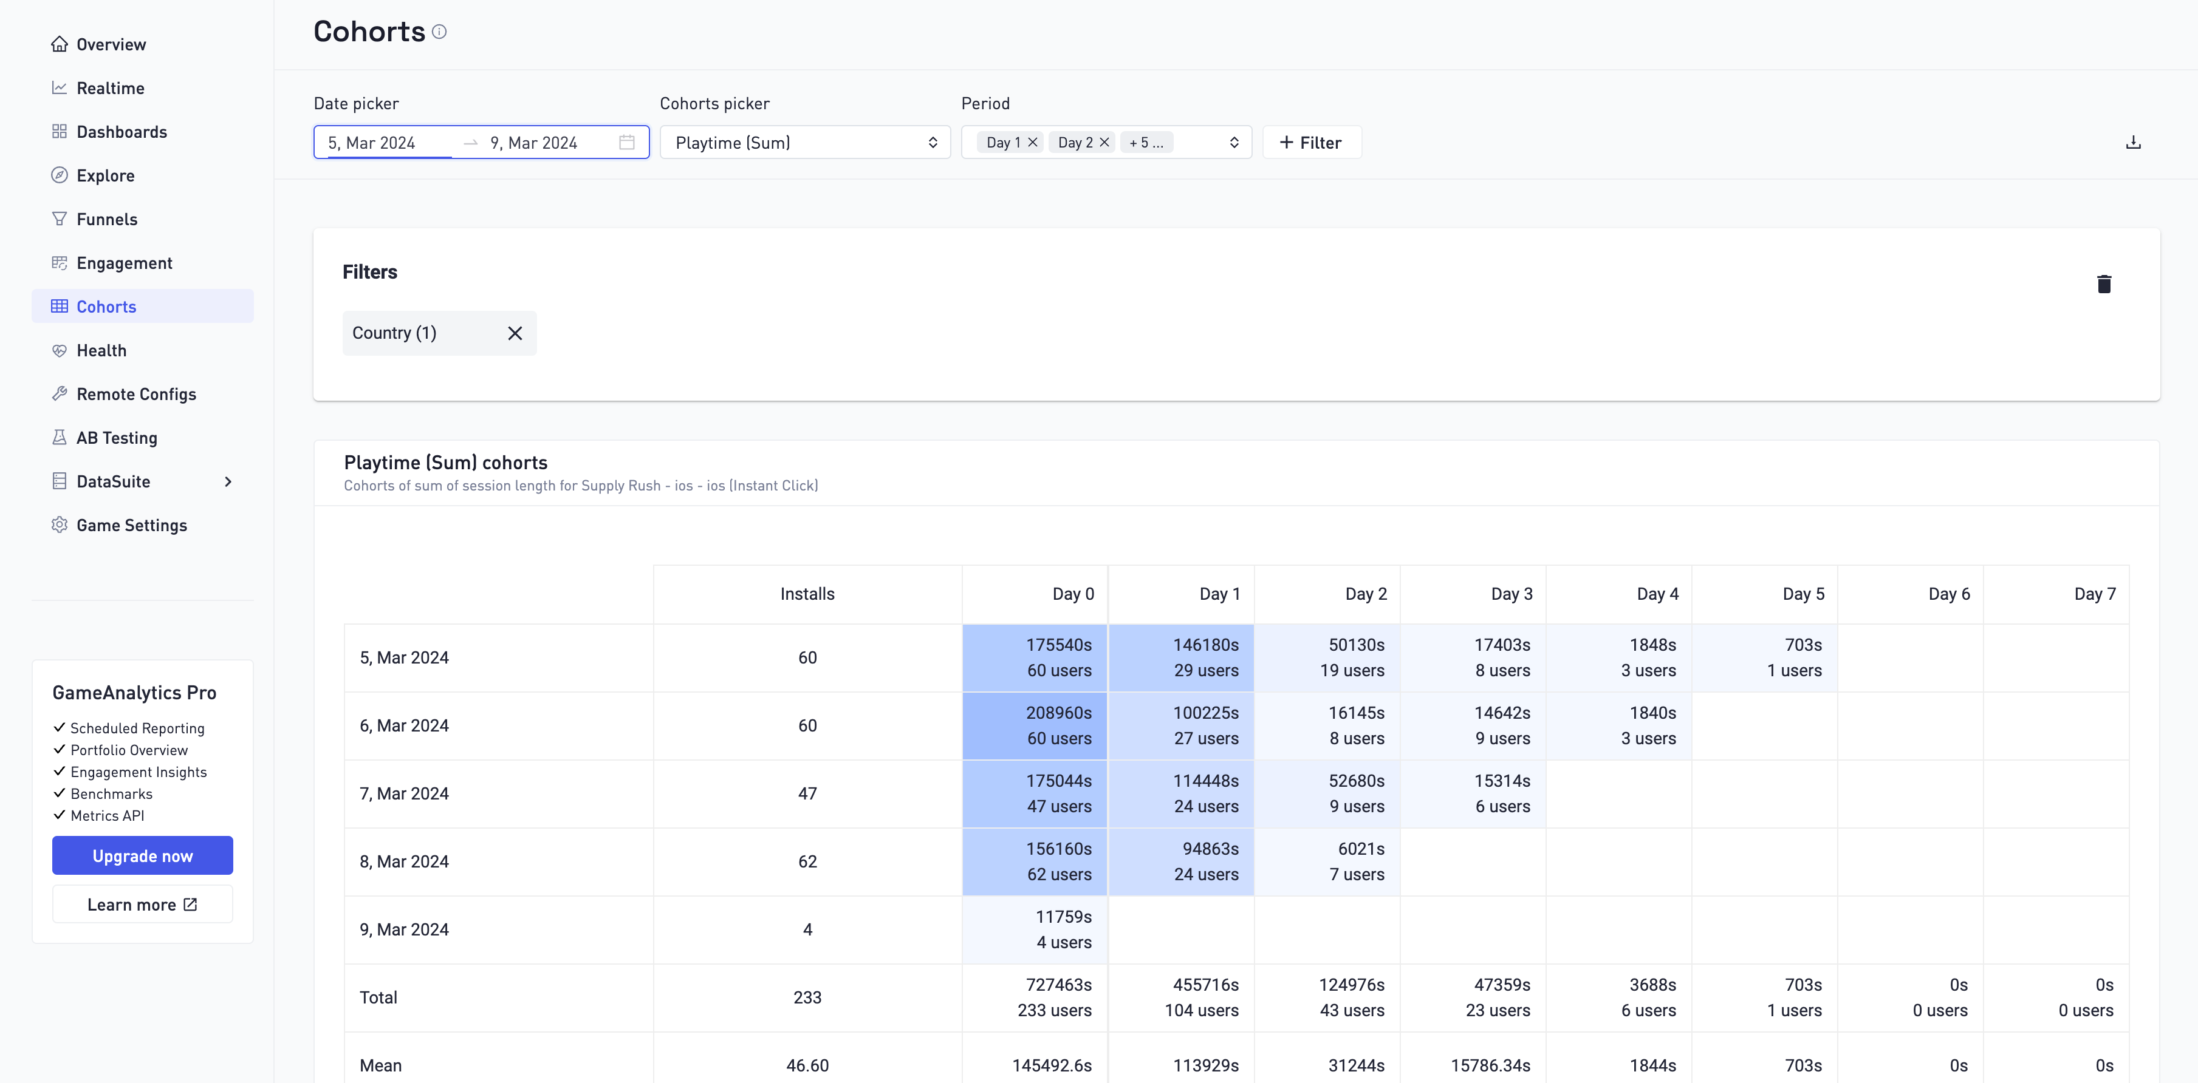Viewport: 2198px width, 1083px height.
Task: Click the Upgrade now button
Action: (x=143, y=855)
